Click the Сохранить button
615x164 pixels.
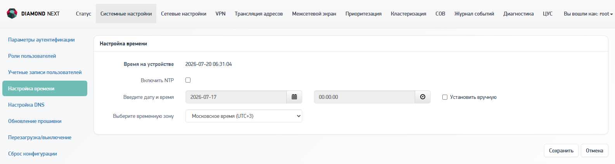point(561,150)
